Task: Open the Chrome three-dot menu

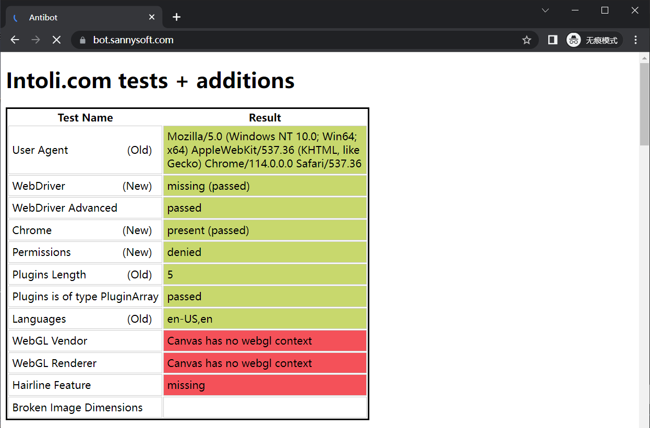Action: click(x=635, y=40)
